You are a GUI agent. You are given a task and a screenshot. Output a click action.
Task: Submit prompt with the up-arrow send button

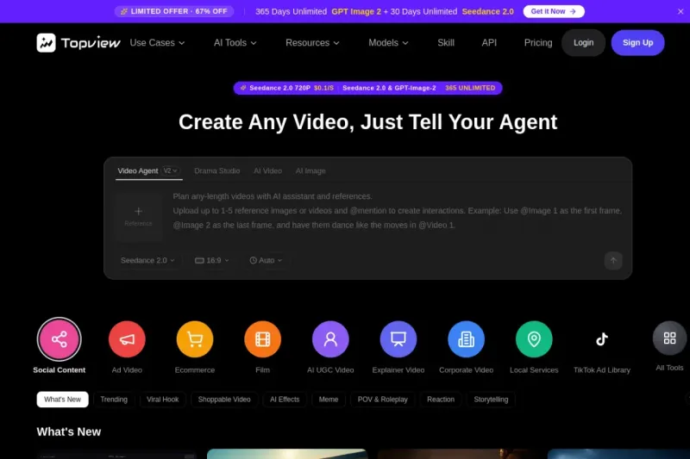point(613,260)
